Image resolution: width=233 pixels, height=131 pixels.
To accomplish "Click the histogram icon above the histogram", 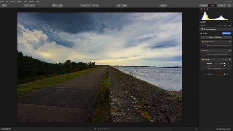I will (x=201, y=9).
